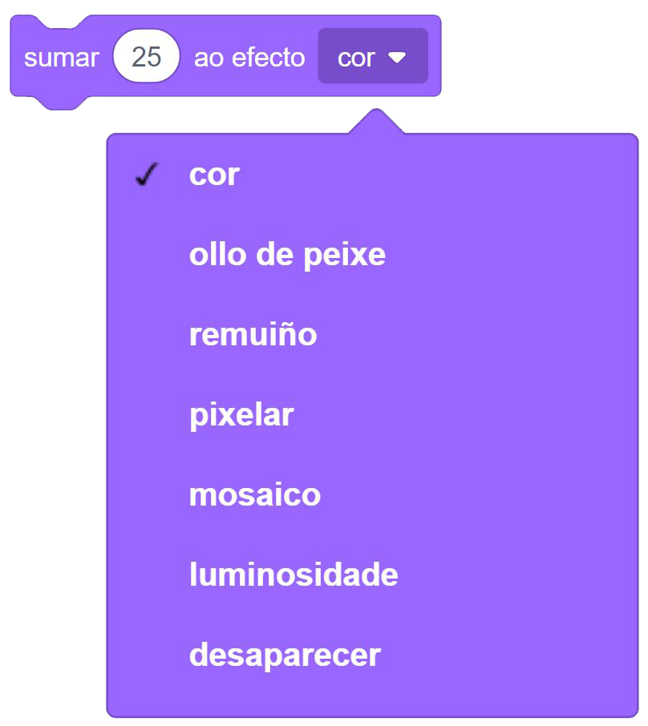Viewport: 648px width, 726px height.
Task: Choose the desaparecer effect option
Action: [285, 655]
